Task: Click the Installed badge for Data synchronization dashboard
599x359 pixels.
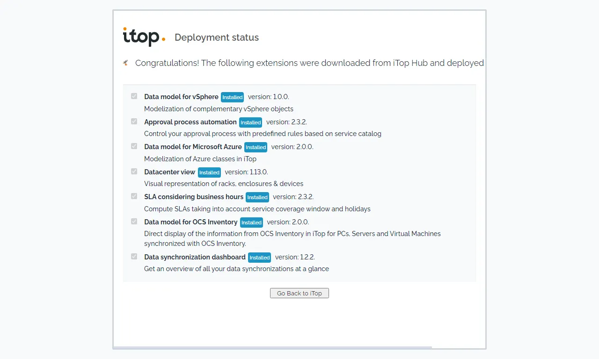Action: point(259,258)
